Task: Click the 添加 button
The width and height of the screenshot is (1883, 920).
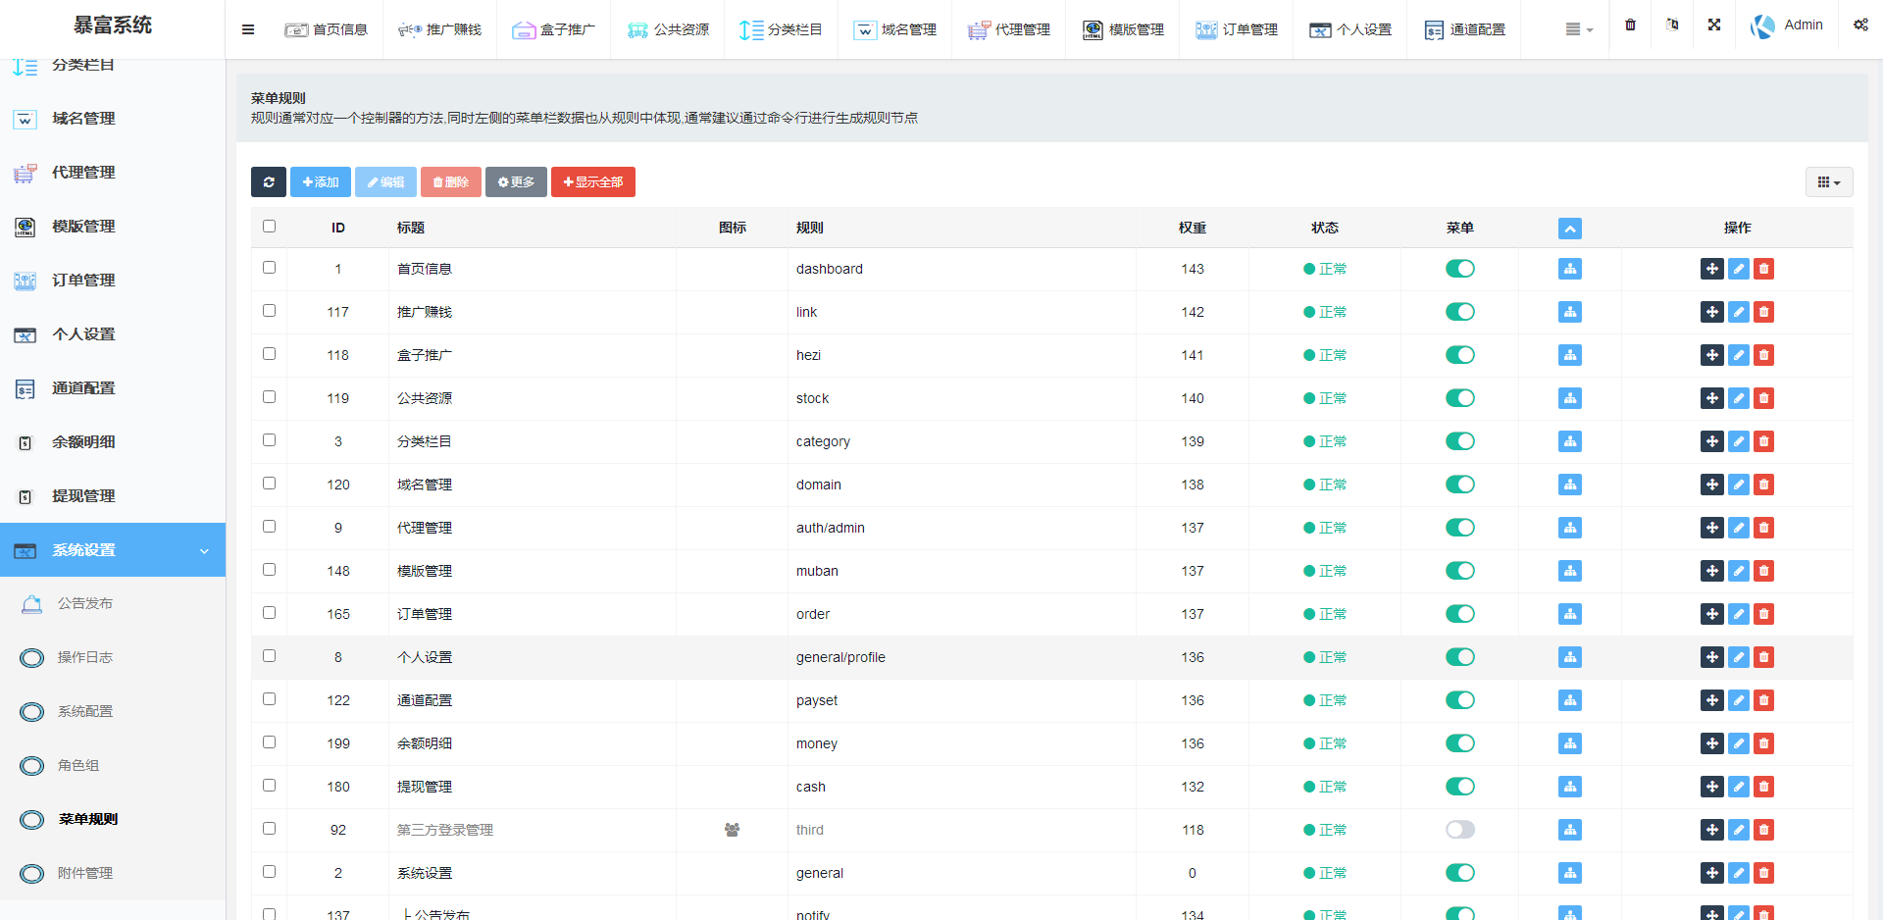Action: pos(321,182)
